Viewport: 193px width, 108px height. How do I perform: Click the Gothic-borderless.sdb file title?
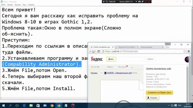(159, 69)
